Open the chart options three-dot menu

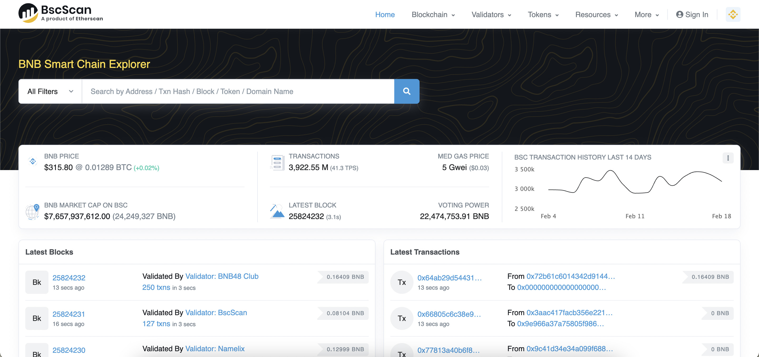pyautogui.click(x=728, y=158)
